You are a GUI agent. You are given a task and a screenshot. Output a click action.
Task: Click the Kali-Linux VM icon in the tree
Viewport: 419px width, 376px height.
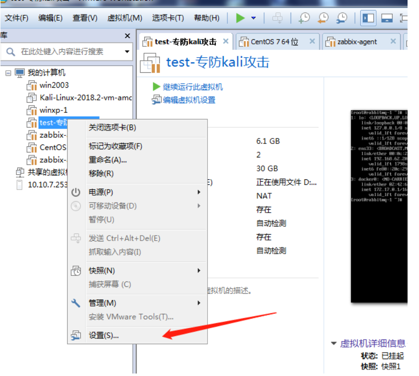31,98
